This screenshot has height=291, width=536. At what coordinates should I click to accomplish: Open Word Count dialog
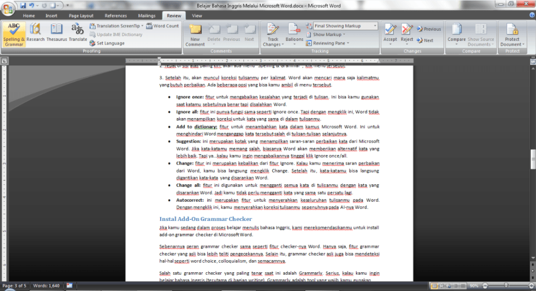(163, 26)
